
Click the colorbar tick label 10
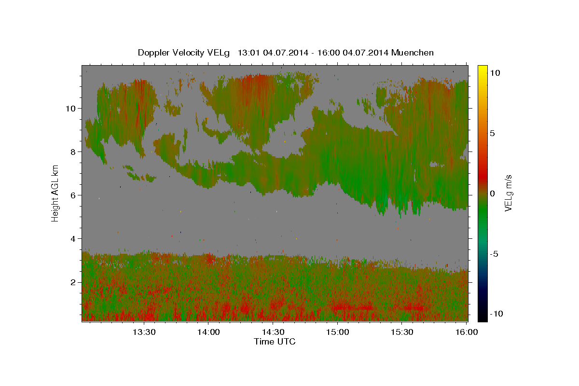494,72
